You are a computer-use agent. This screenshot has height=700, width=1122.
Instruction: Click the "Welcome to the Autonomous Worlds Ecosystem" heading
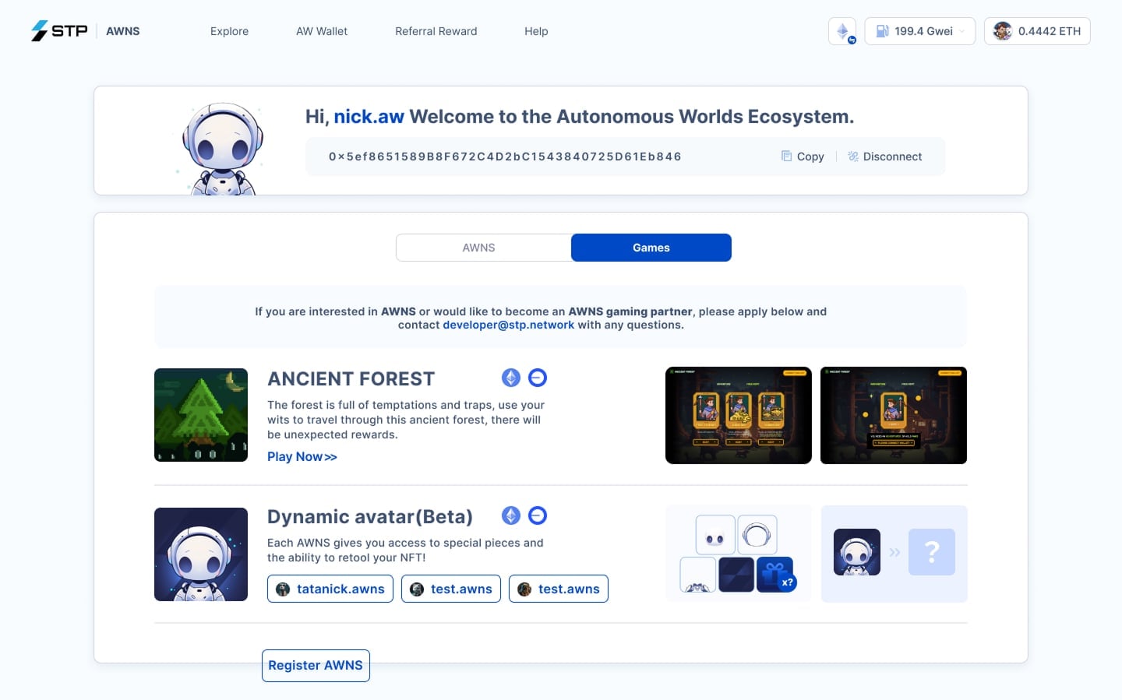[x=632, y=117]
